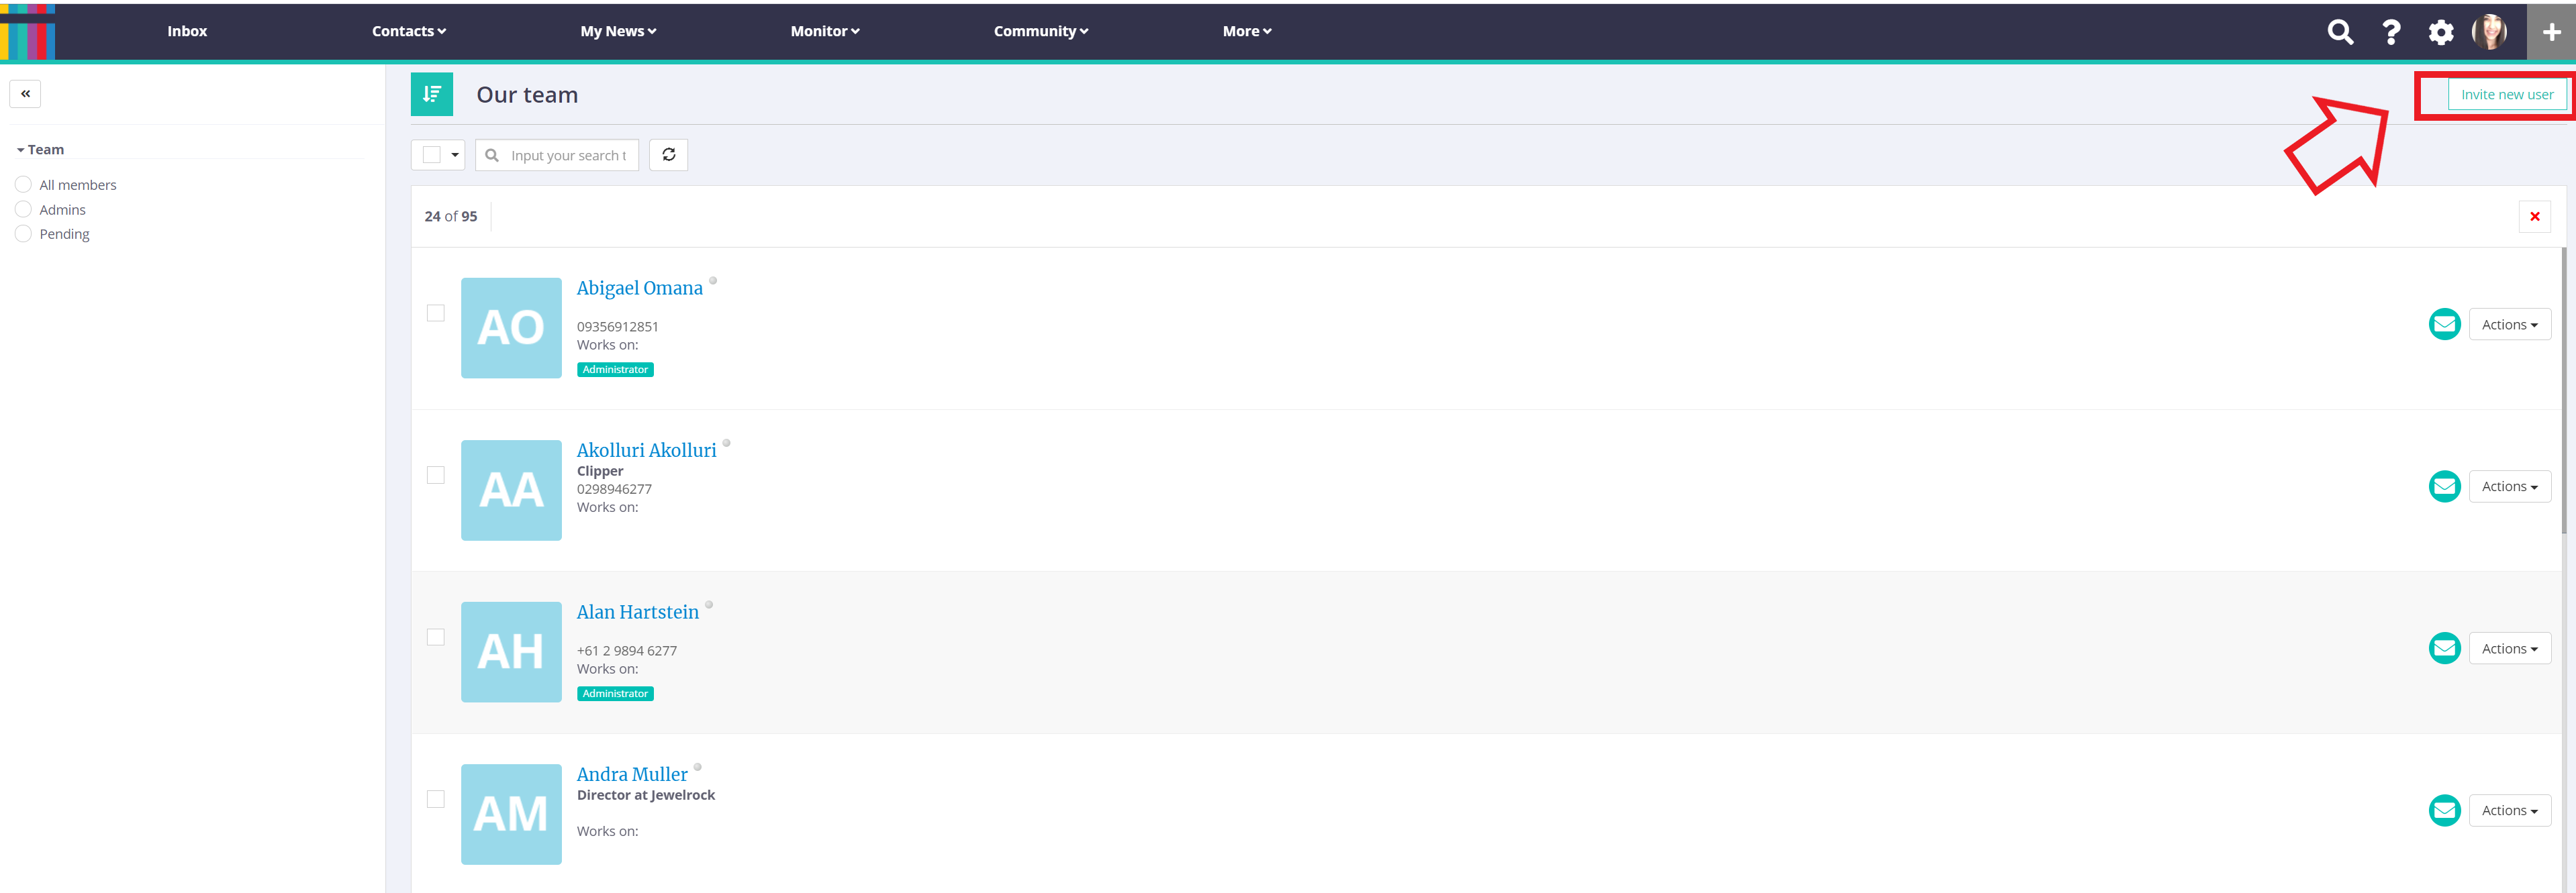Click the help question mark icon
The height and width of the screenshot is (893, 2576).
pos(2390,32)
